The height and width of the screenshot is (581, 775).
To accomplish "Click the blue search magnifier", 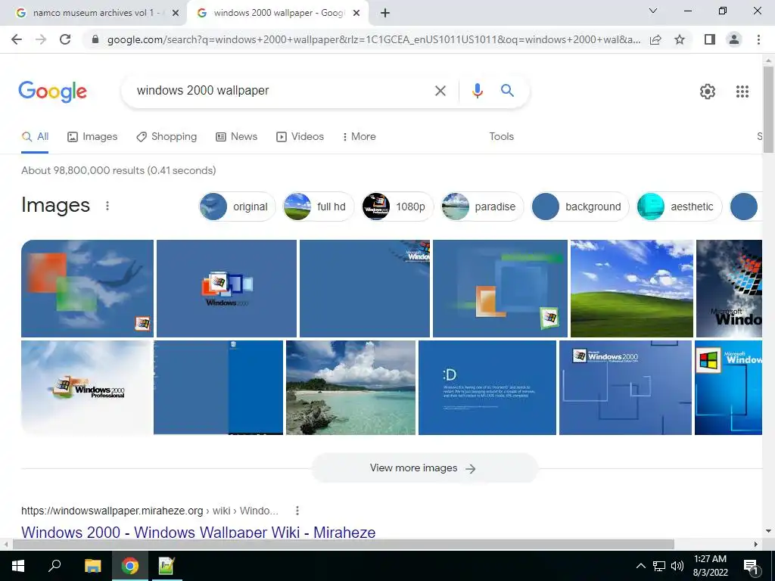I will point(507,91).
